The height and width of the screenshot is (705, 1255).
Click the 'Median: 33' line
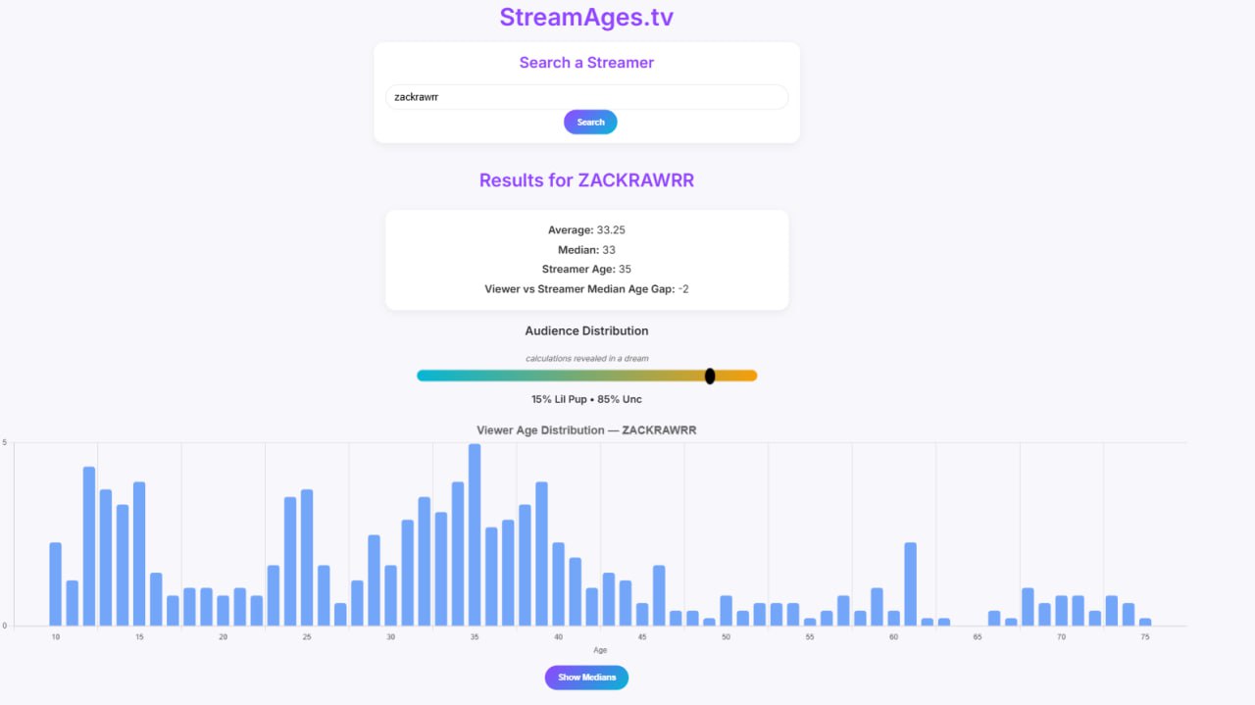click(586, 250)
